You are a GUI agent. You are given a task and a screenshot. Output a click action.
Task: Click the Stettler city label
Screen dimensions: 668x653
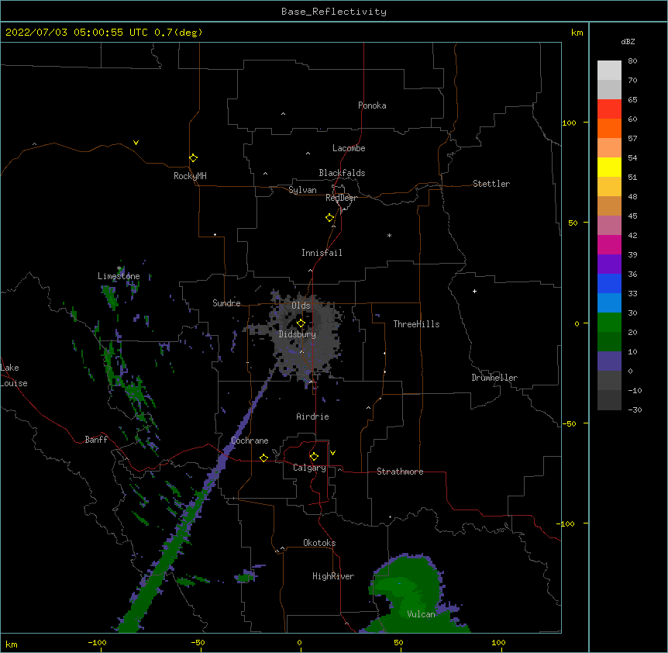pyautogui.click(x=491, y=184)
